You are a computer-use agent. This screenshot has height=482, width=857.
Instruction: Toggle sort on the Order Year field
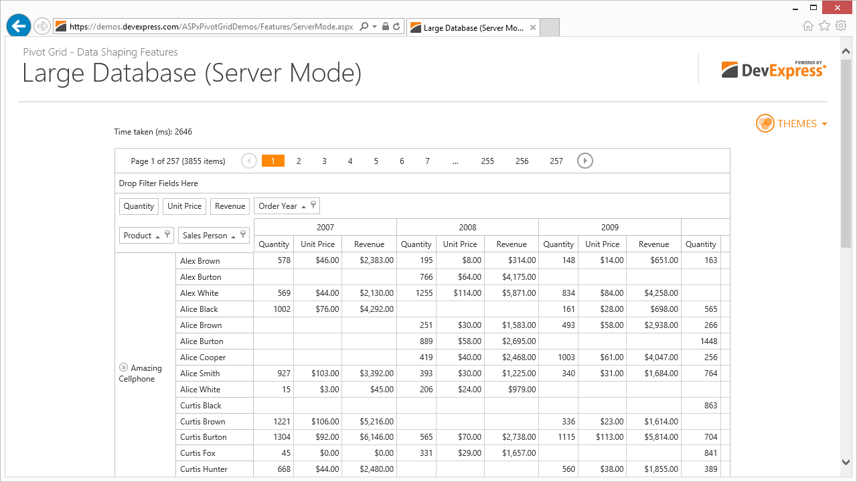tap(304, 206)
